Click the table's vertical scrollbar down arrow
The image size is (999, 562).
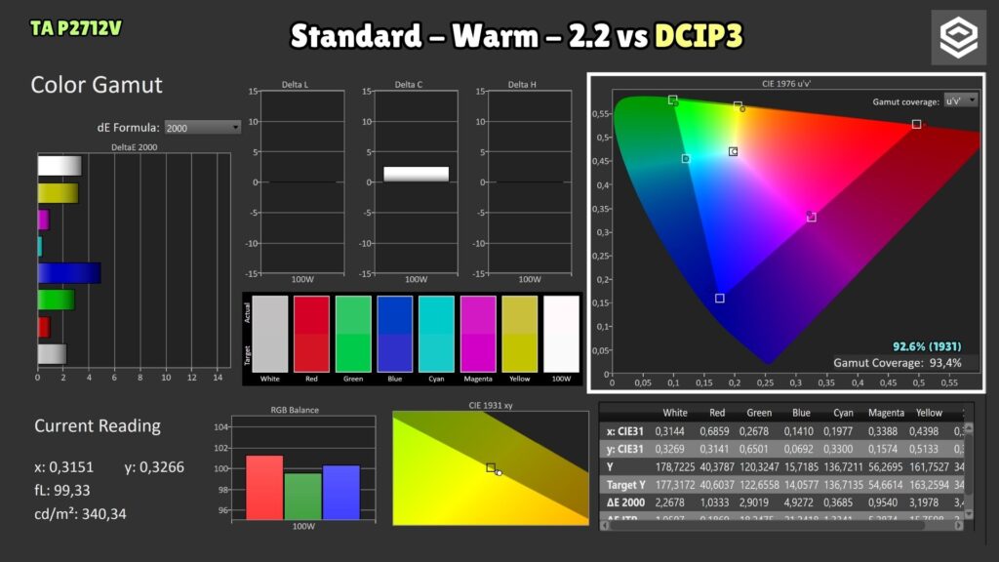tap(969, 513)
